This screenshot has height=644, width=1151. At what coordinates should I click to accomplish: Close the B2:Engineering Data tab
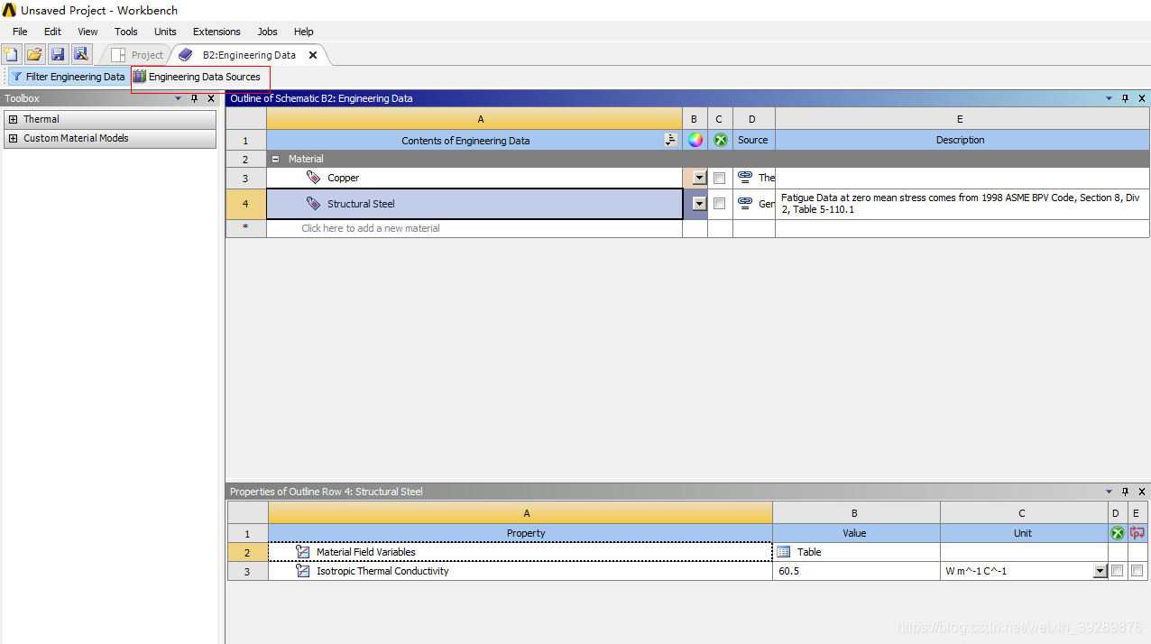click(313, 55)
